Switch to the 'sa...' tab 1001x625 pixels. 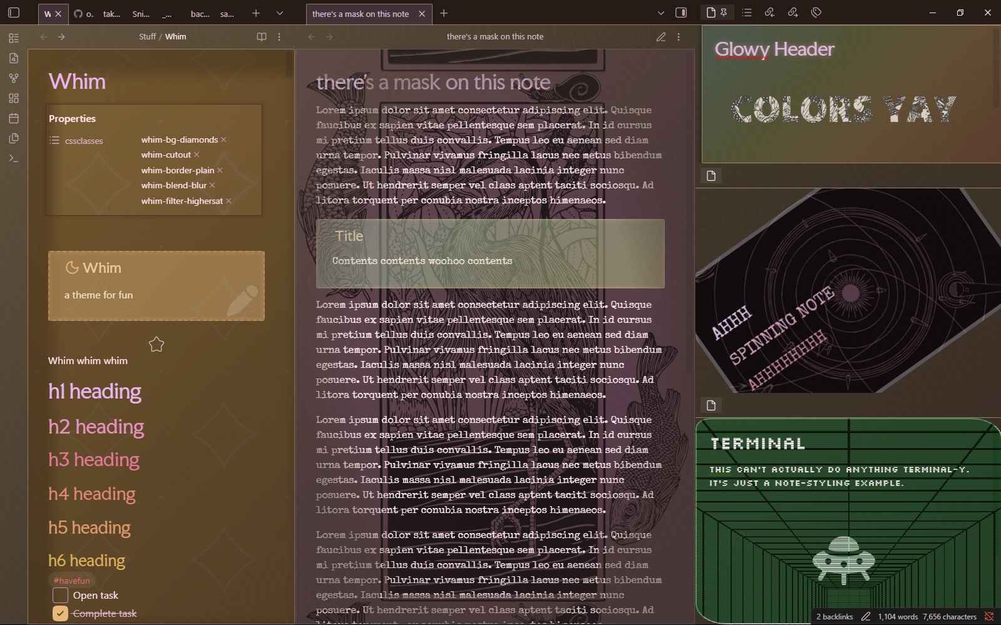[x=227, y=14]
